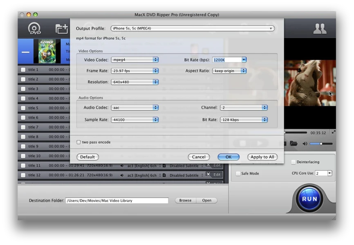The width and height of the screenshot is (354, 245).
Task: Check the title 11 checkbox
Action: (x=23, y=166)
